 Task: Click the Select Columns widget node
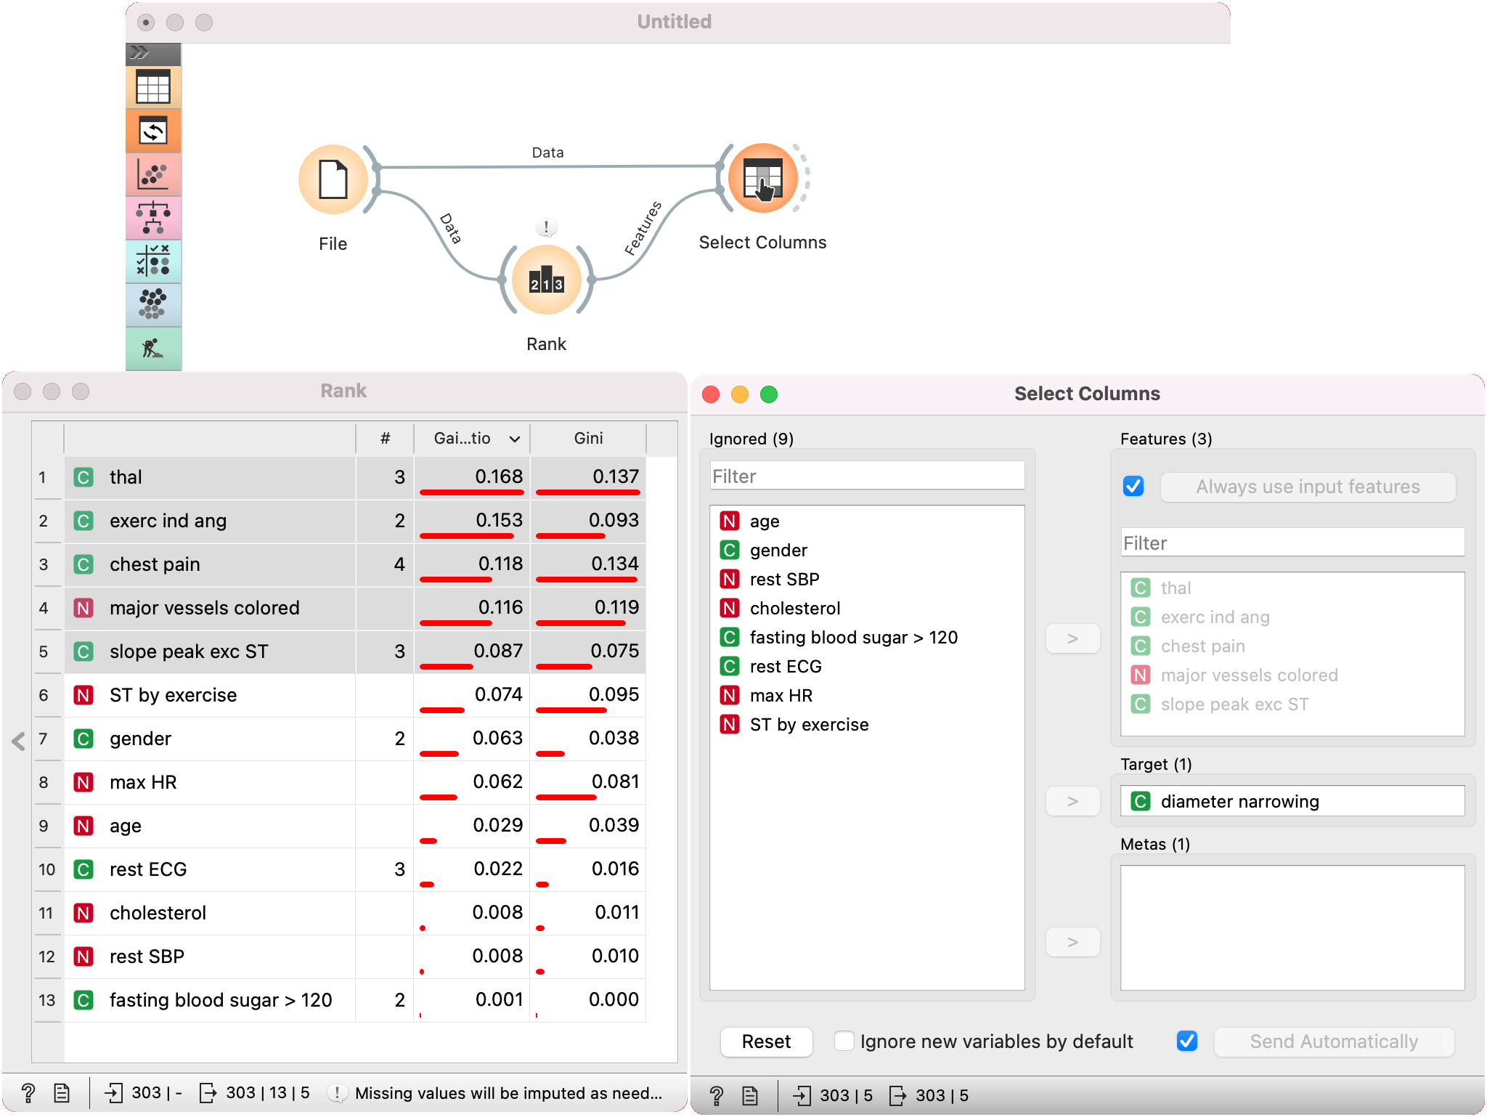click(x=762, y=179)
